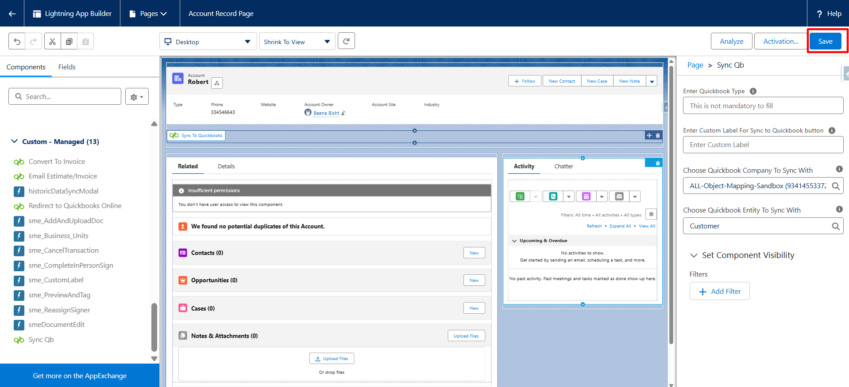Open the Shrink To View dropdown
Screen dimensions: 849x387
[x=297, y=42]
